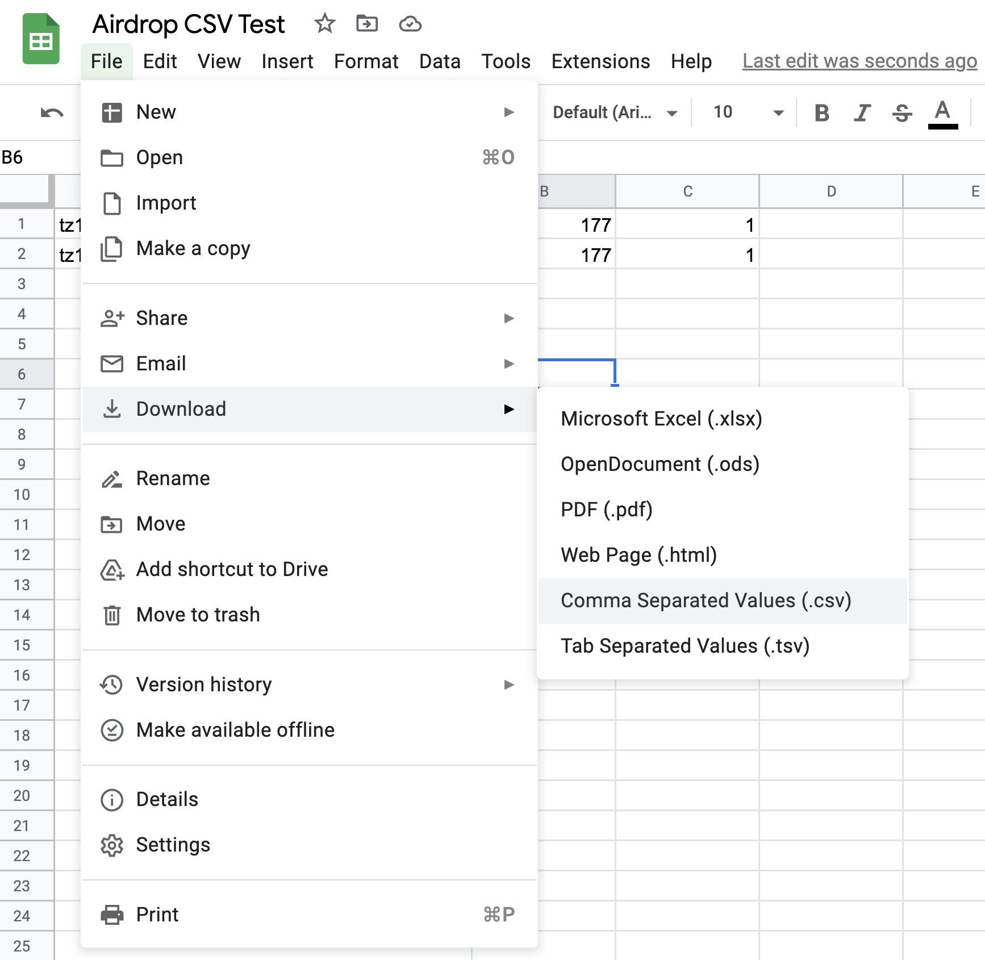The width and height of the screenshot is (985, 960).
Task: Open the Extensions menu
Action: click(600, 61)
